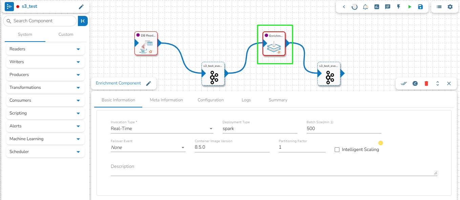
Task: Open the bar chart monitoring icon
Action: click(377, 7)
